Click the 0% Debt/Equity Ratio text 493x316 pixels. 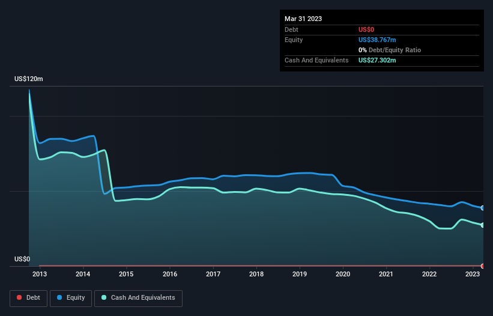pyautogui.click(x=390, y=50)
